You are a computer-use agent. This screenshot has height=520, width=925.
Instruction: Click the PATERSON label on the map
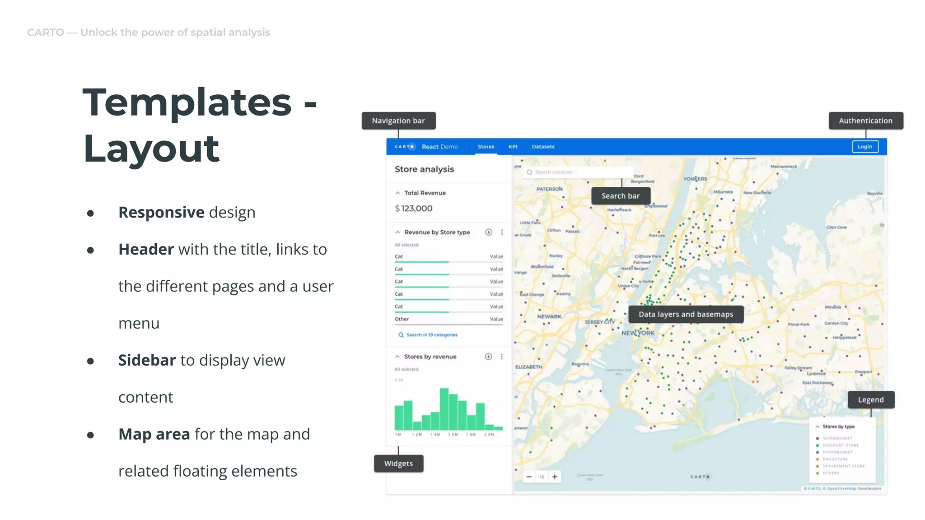coord(549,189)
